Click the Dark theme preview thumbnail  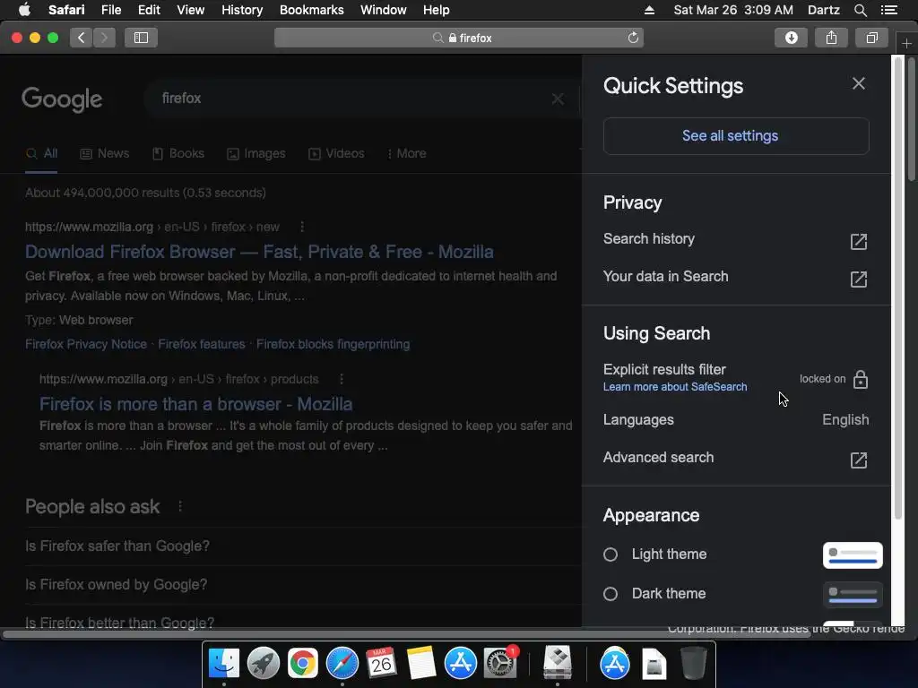853,595
